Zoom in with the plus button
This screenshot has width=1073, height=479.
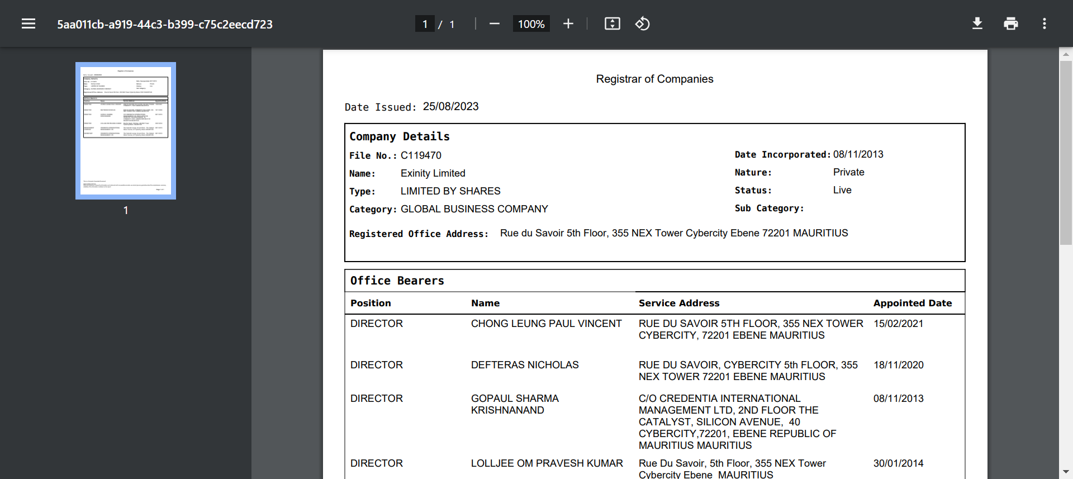click(568, 23)
